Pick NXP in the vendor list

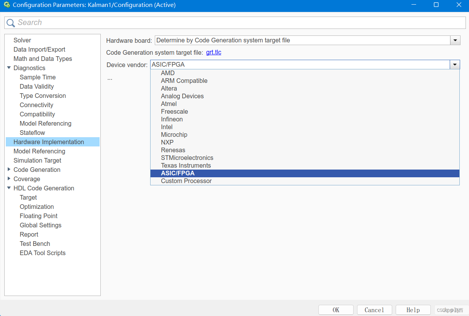click(305, 143)
